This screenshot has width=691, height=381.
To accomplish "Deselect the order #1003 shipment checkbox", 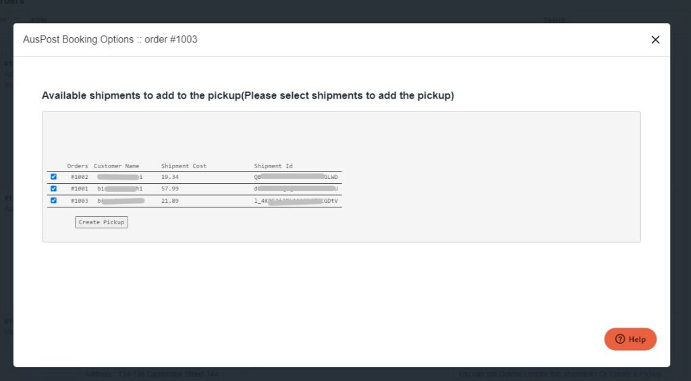I will pos(53,201).
